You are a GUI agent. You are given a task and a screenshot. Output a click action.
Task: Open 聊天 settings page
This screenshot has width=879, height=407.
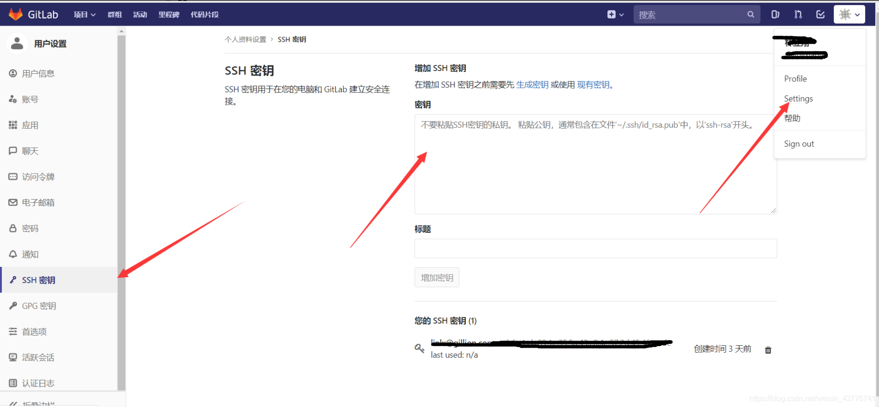(x=30, y=151)
